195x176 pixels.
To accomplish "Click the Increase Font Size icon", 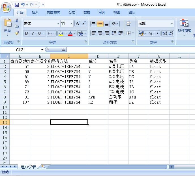I will (78, 23).
